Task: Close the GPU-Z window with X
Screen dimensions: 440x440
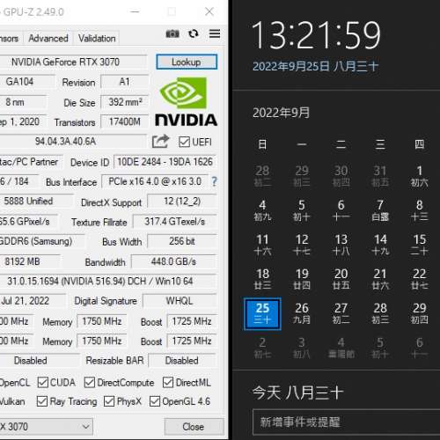Action: 209,11
